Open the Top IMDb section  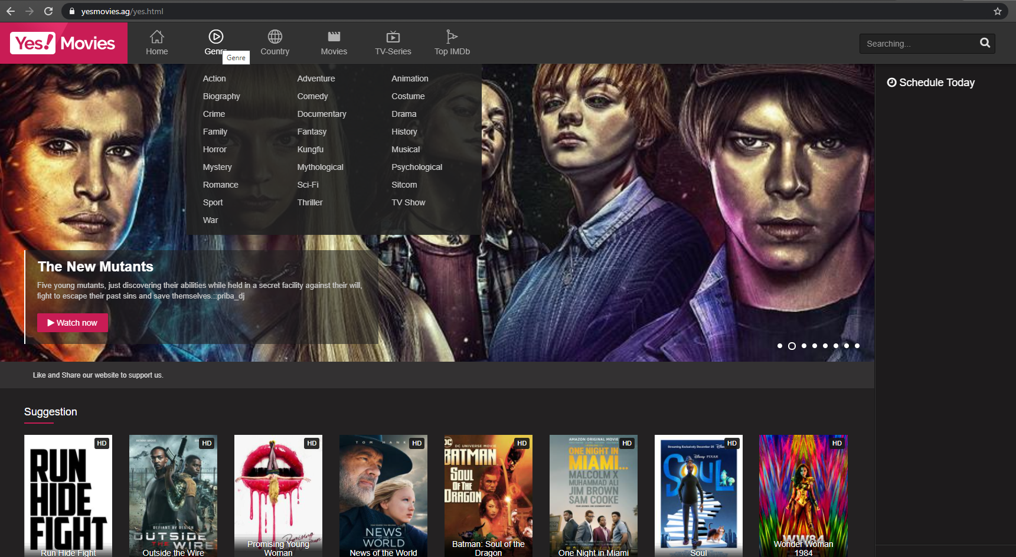452,43
